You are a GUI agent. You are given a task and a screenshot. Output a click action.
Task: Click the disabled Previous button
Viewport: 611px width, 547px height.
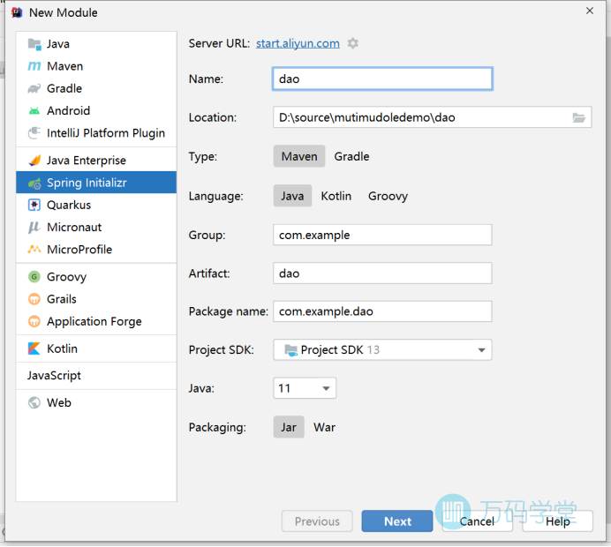[x=317, y=521]
